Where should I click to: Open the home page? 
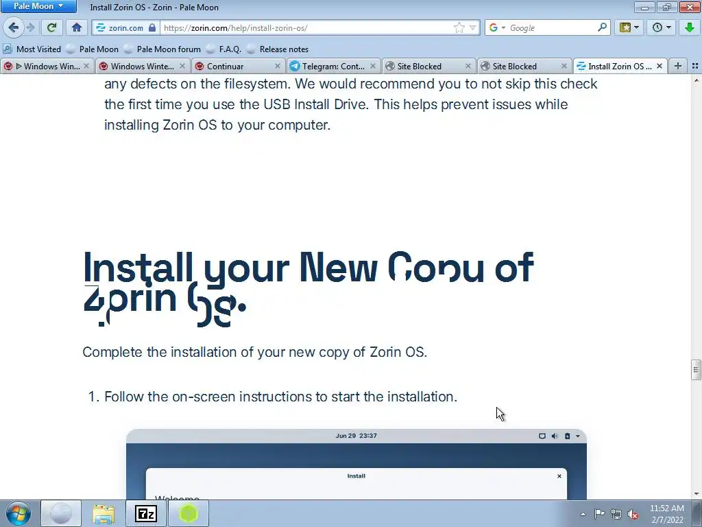pos(77,27)
